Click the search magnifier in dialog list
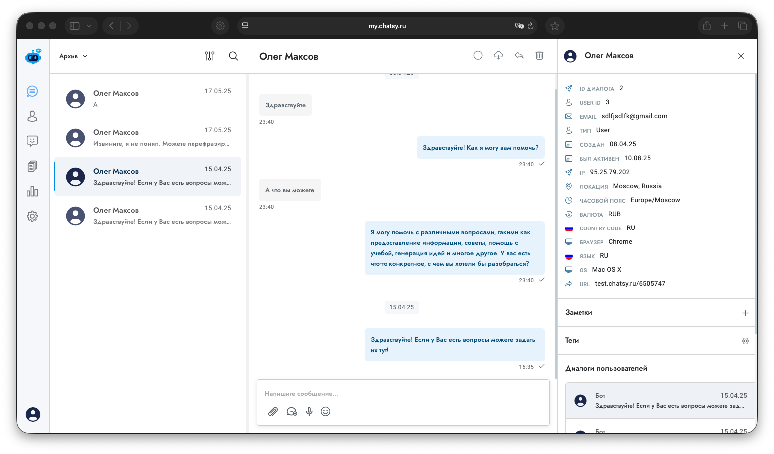 click(233, 56)
